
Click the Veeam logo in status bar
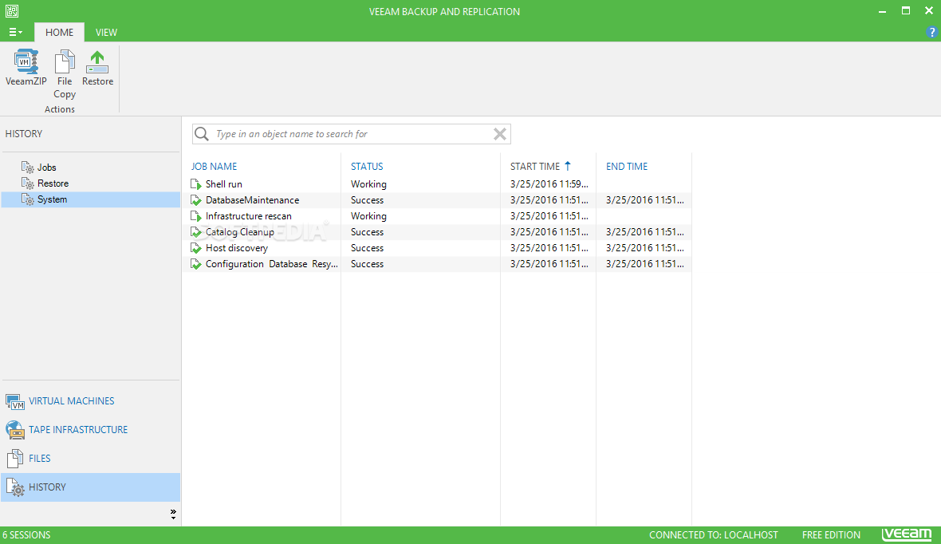click(x=907, y=534)
